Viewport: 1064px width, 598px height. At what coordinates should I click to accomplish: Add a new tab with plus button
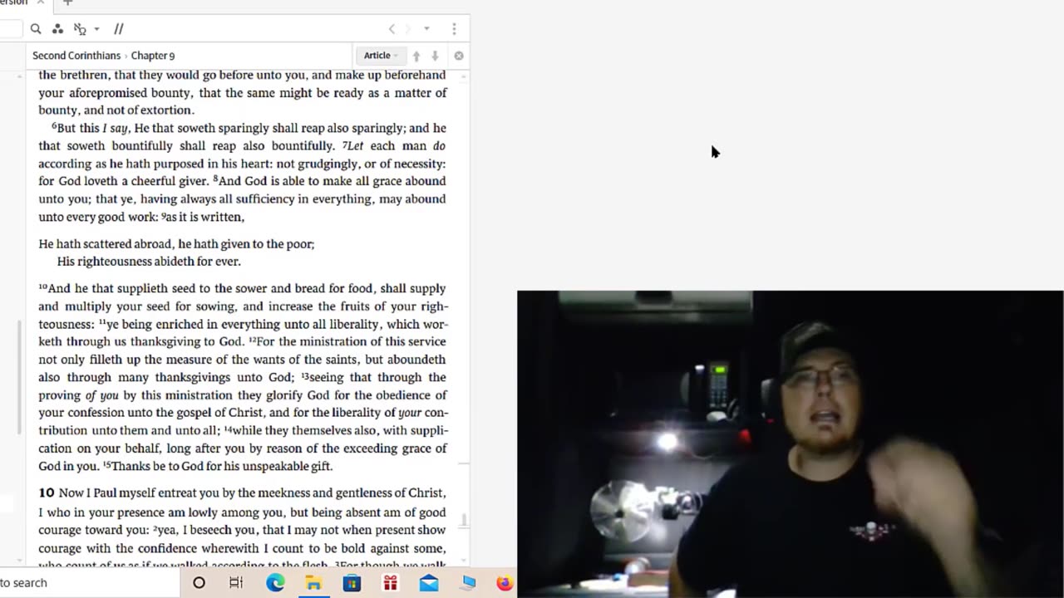[68, 3]
